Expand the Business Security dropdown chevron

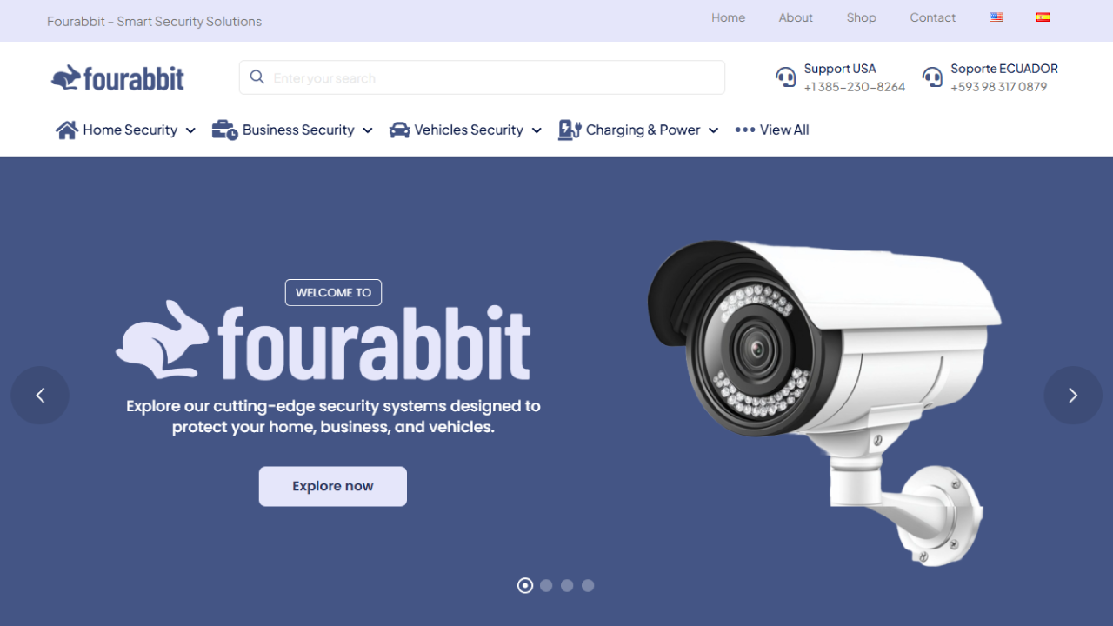[367, 130]
